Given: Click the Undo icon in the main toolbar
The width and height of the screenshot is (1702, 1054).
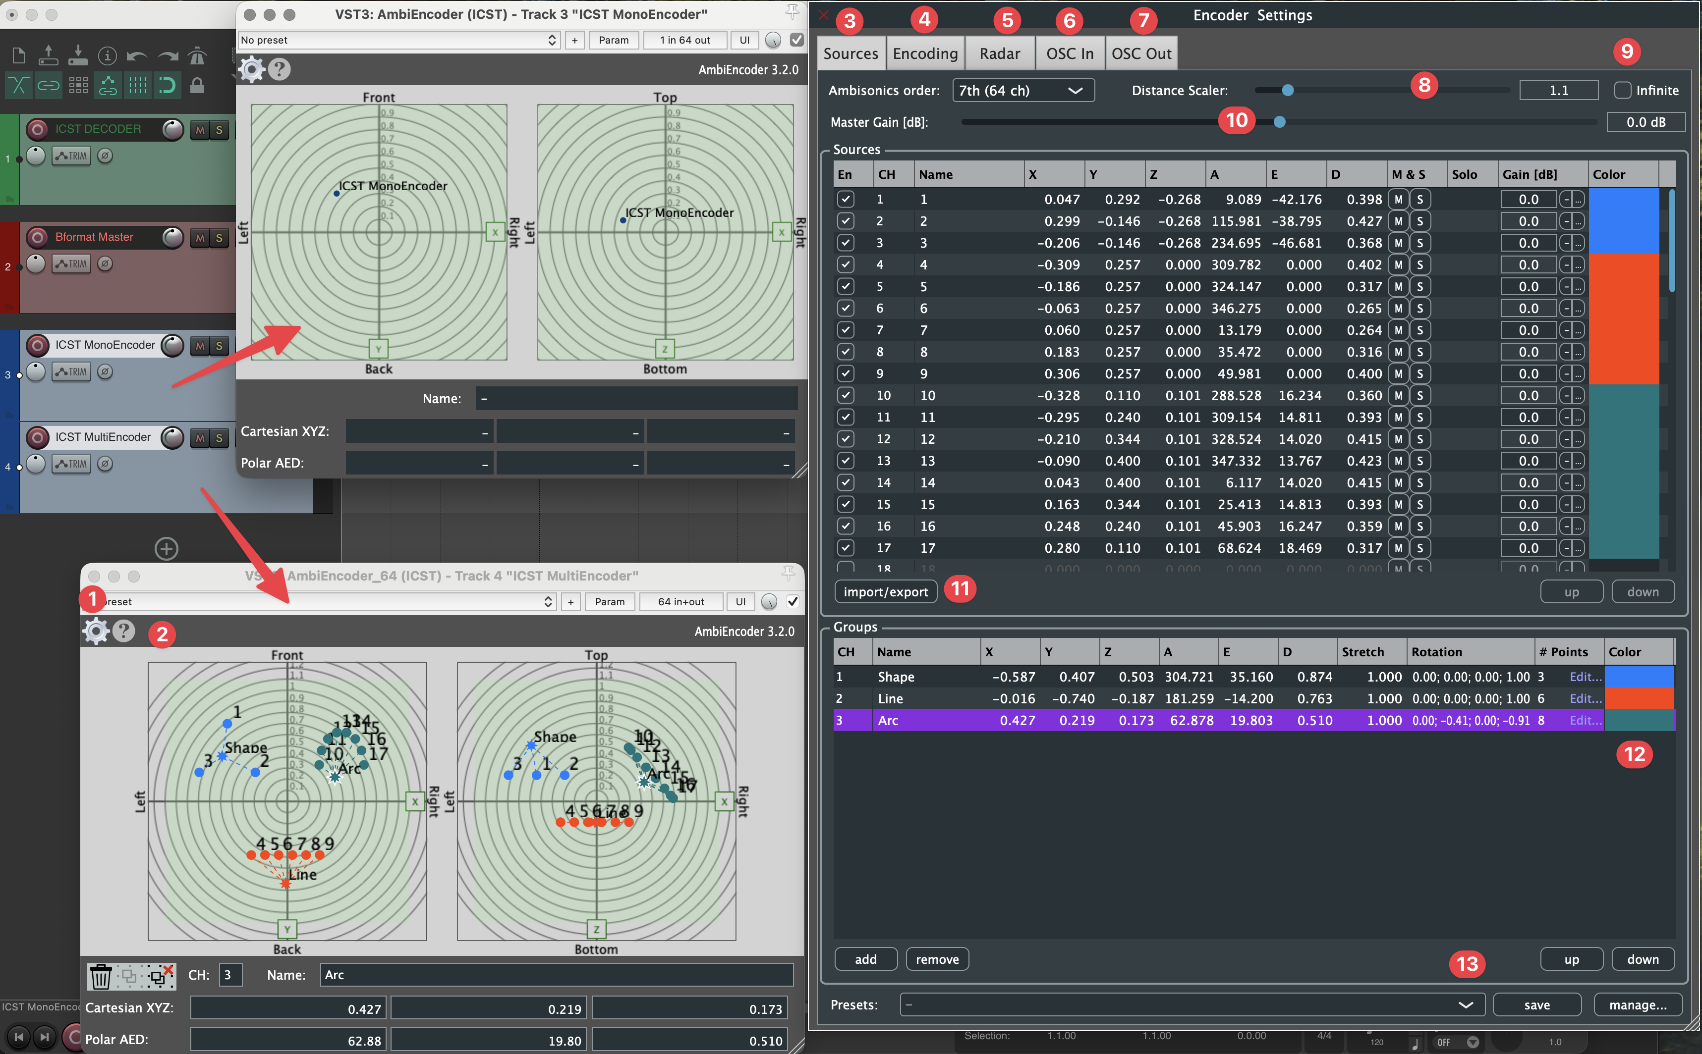Looking at the screenshot, I should (137, 56).
